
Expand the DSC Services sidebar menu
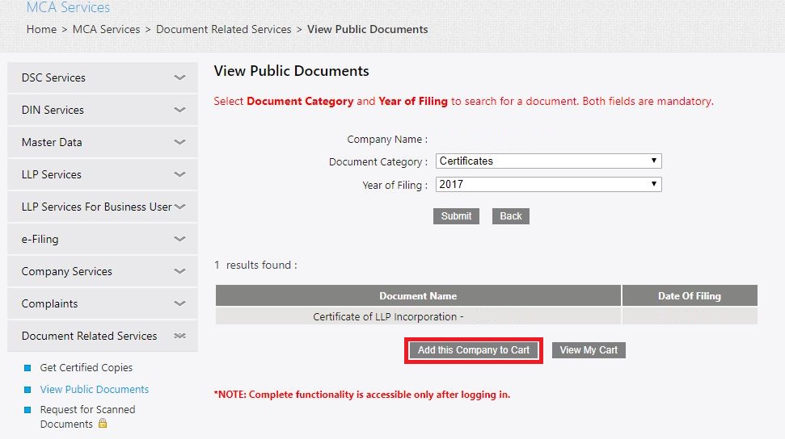103,77
